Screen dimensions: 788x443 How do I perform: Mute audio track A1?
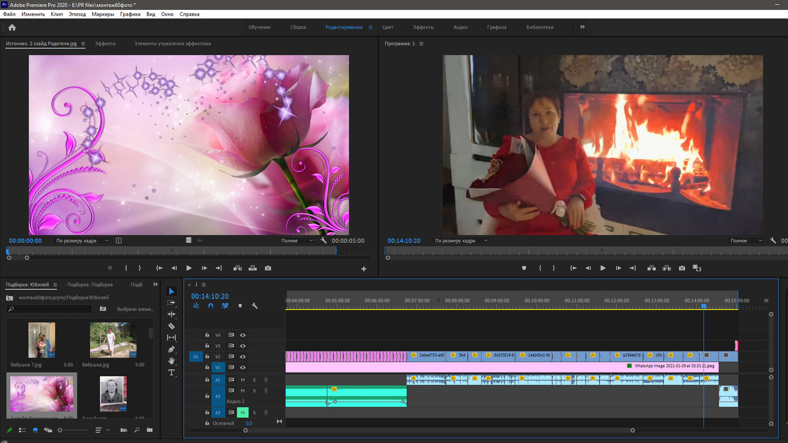coord(243,379)
